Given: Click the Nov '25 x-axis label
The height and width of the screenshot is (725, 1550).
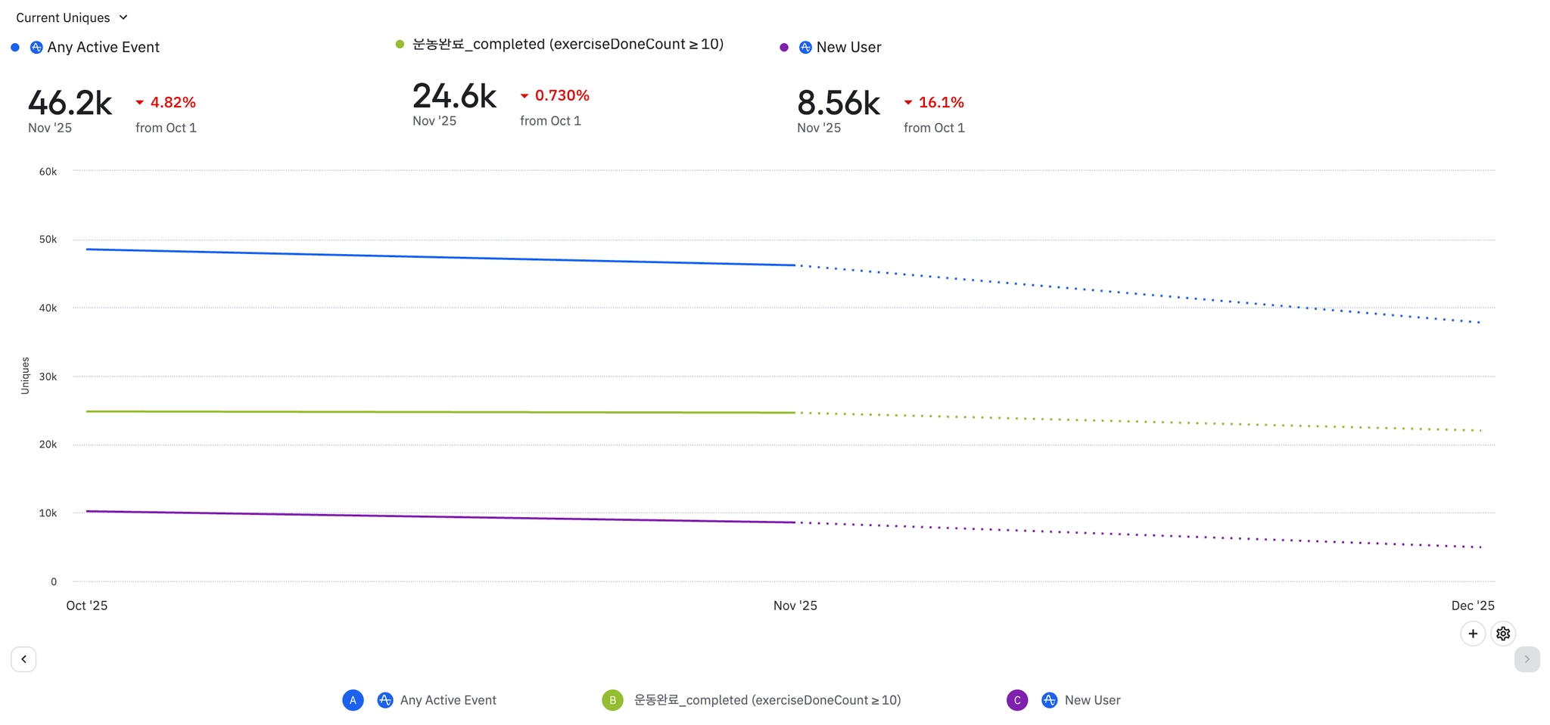Looking at the screenshot, I should pos(795,606).
